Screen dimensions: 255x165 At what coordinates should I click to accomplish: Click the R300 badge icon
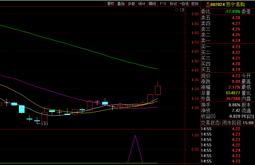click(x=208, y=5)
